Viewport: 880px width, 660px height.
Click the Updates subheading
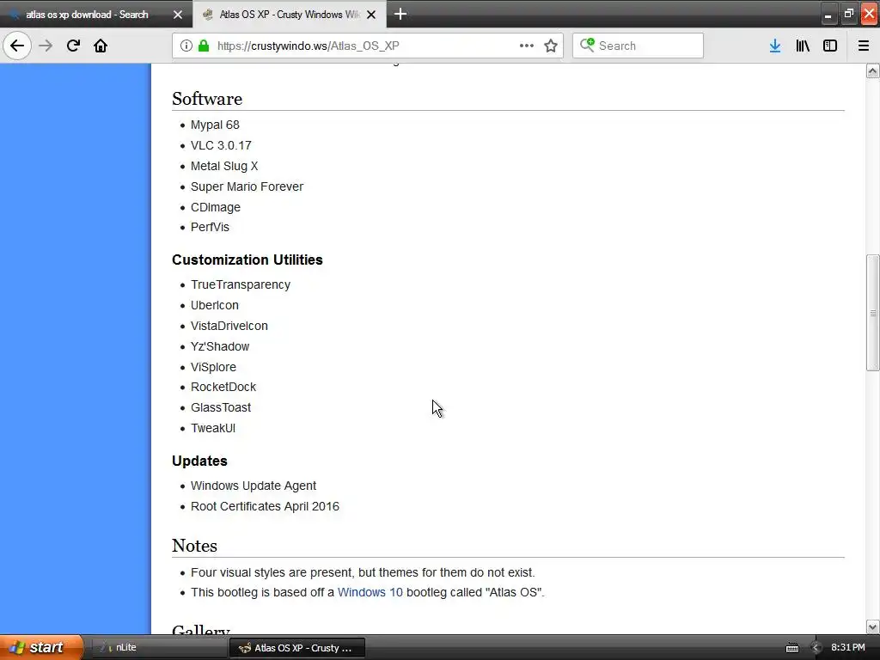click(x=199, y=461)
